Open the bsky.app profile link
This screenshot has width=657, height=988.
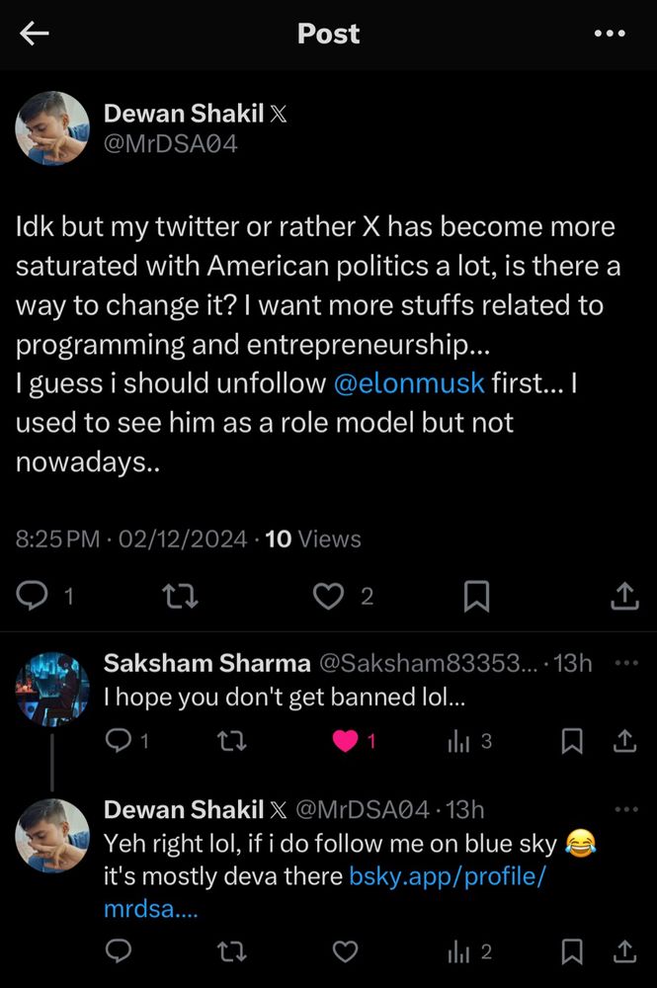pyautogui.click(x=446, y=877)
